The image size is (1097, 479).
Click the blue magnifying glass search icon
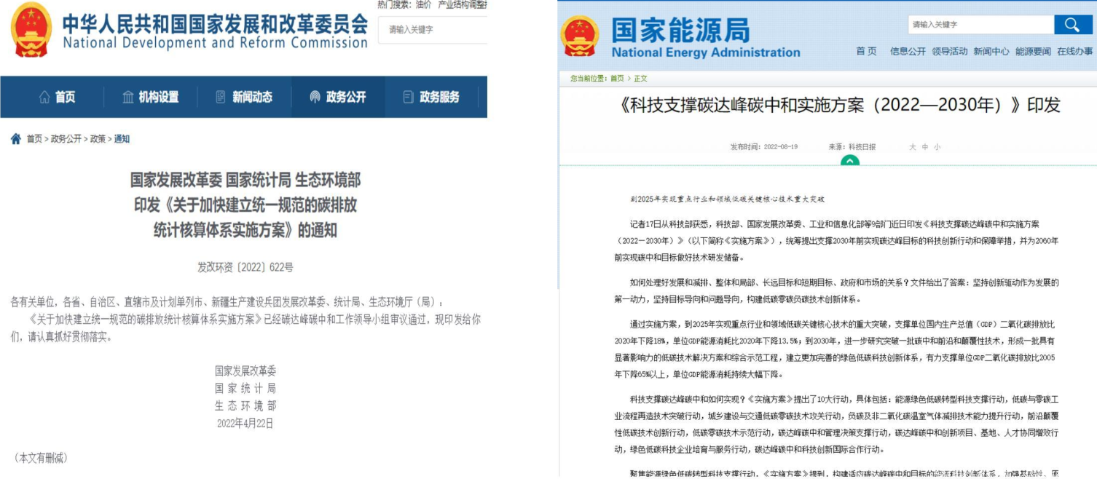click(x=1072, y=23)
